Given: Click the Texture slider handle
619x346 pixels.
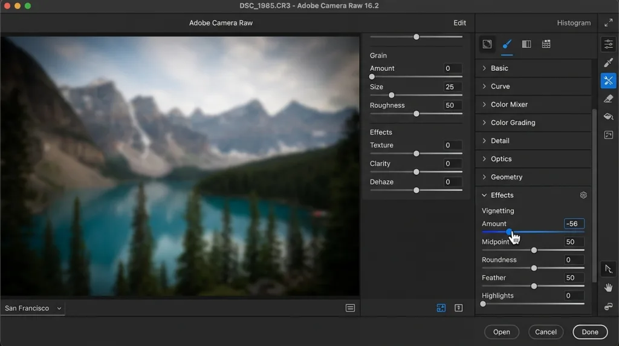Looking at the screenshot, I should [416, 154].
